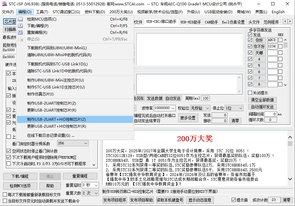Choose 制作仿真芯片(I) menu entry
The height and width of the screenshot is (206, 295).
point(75,94)
